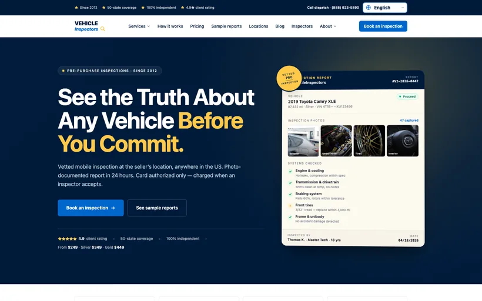Expand the Services menu
482x301 pixels.
pyautogui.click(x=139, y=26)
